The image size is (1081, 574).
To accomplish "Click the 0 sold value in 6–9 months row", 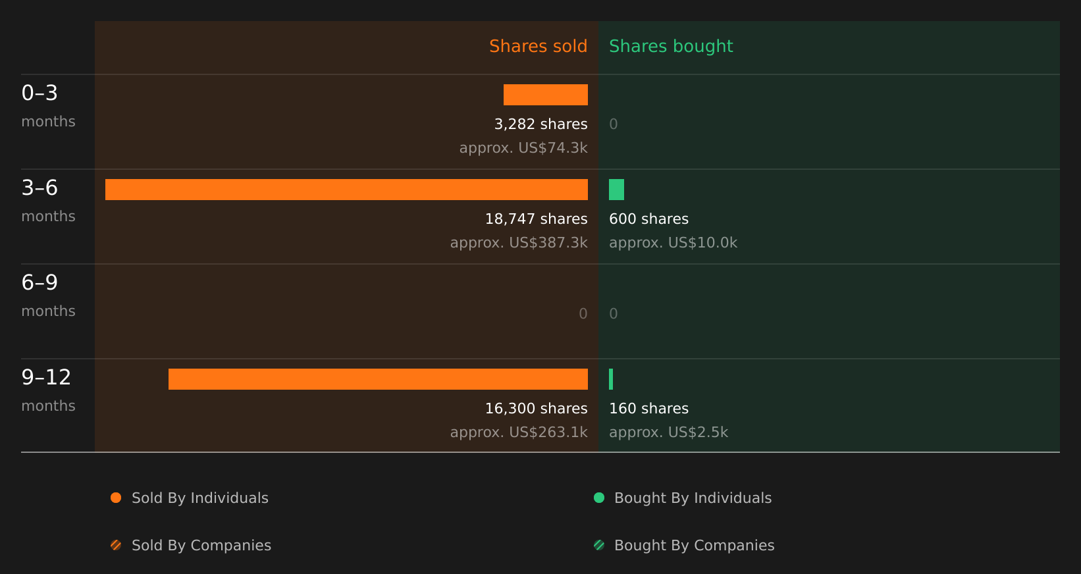I will 583,314.
